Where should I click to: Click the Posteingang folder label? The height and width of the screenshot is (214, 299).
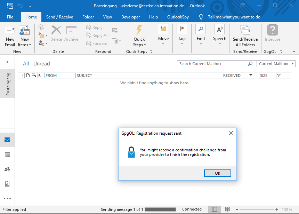click(x=8, y=84)
